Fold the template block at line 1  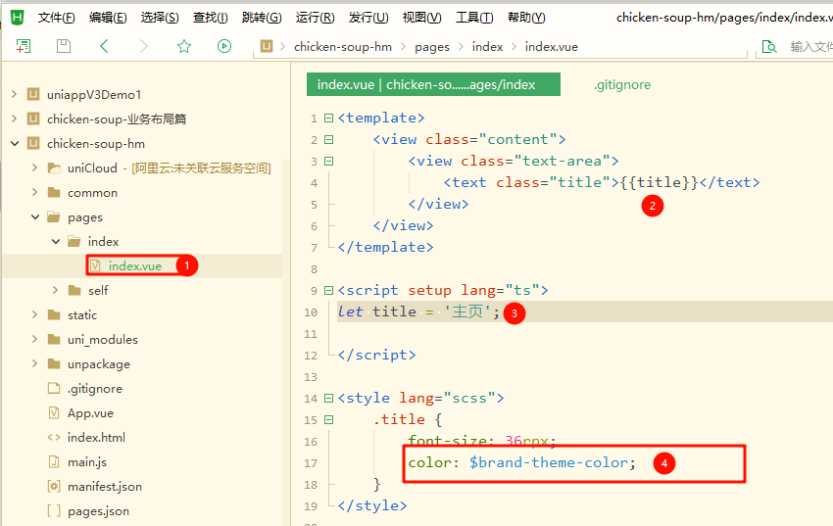(x=329, y=118)
